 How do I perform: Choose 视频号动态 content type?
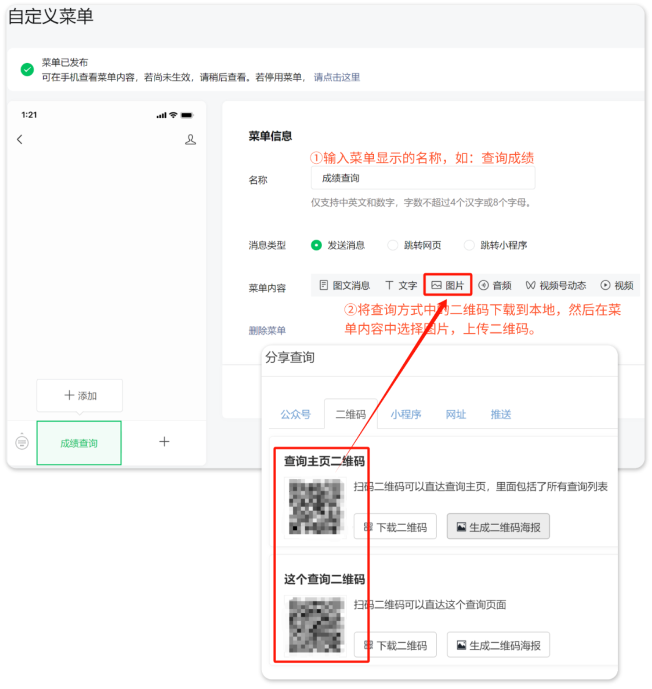pos(556,285)
